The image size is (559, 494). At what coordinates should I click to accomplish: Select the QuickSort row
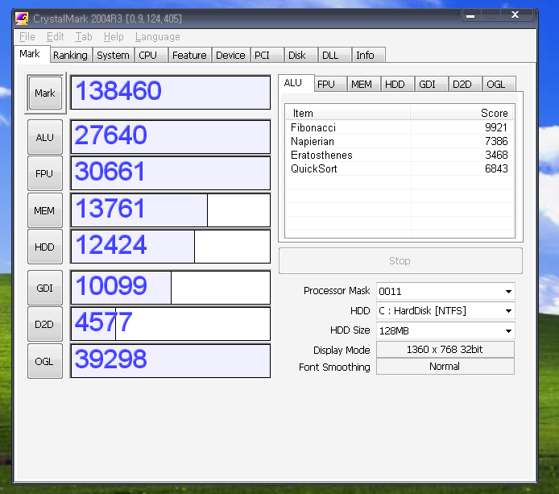[400, 168]
